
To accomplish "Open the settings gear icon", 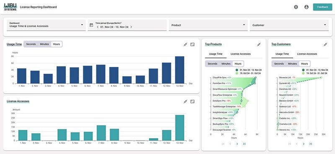I will tap(296, 7).
